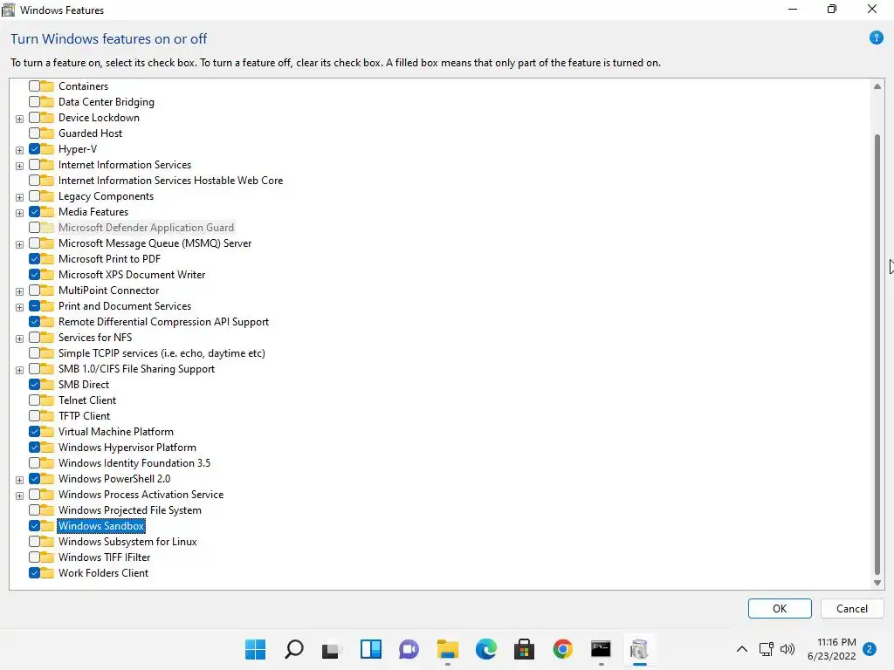Enable the TFTP Client checkbox
The image size is (894, 670).
(x=34, y=416)
